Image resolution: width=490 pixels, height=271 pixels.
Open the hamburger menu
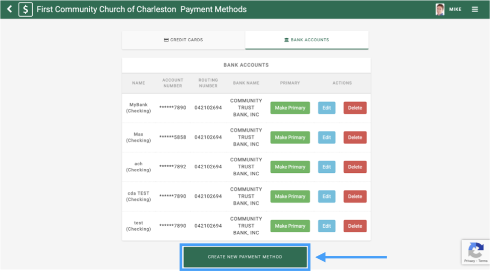[475, 9]
